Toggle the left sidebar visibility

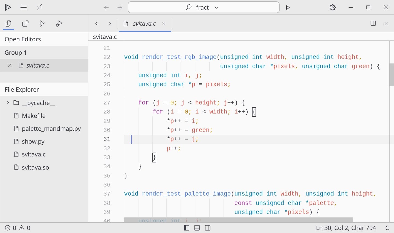click(x=187, y=228)
